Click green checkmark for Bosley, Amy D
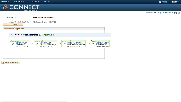Screen dimensions: 181x102 tap(13, 44)
